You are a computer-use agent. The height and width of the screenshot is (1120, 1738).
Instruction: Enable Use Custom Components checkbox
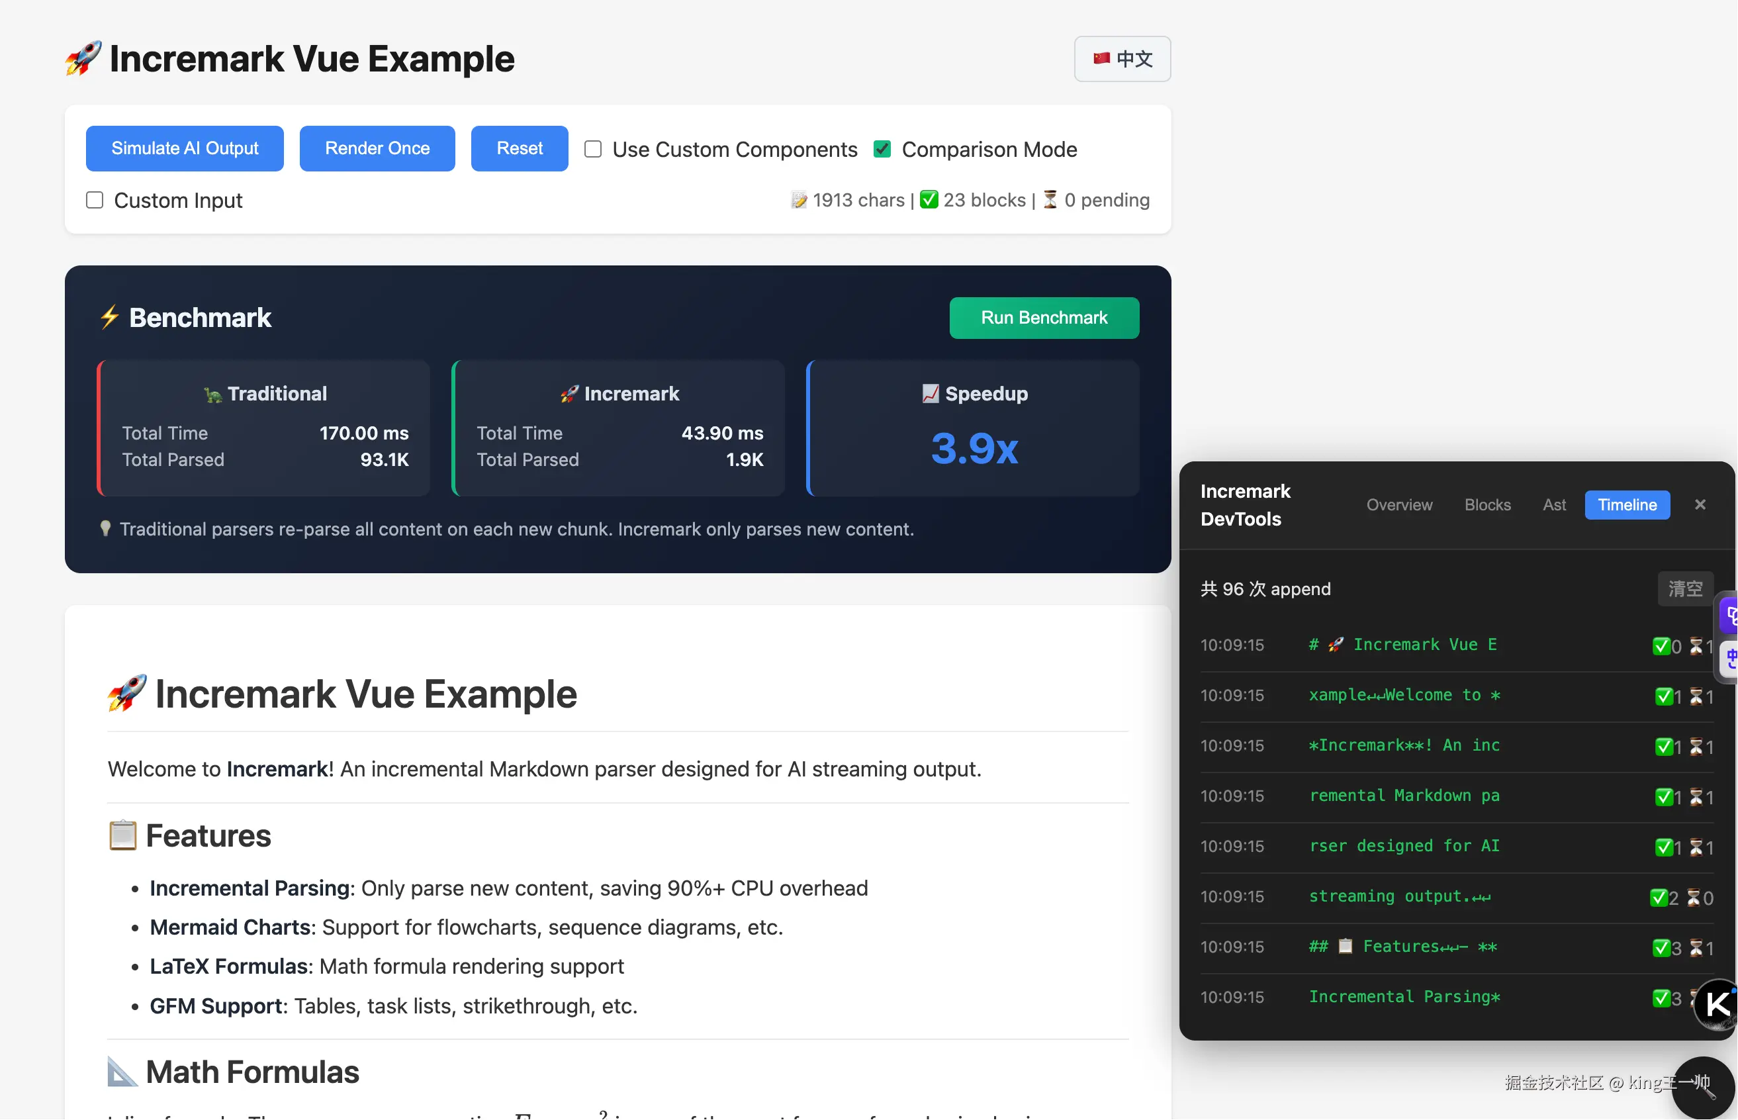594,149
